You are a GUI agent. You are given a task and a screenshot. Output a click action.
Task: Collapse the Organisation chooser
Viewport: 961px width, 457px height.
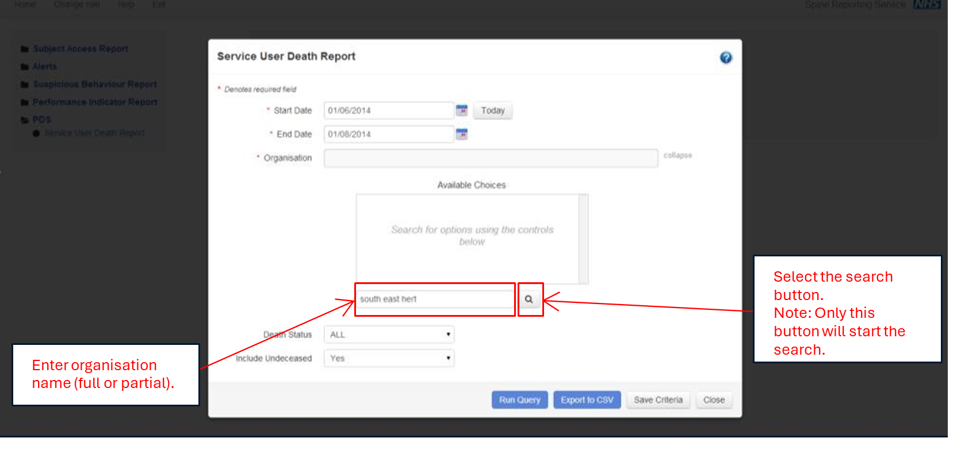point(678,155)
